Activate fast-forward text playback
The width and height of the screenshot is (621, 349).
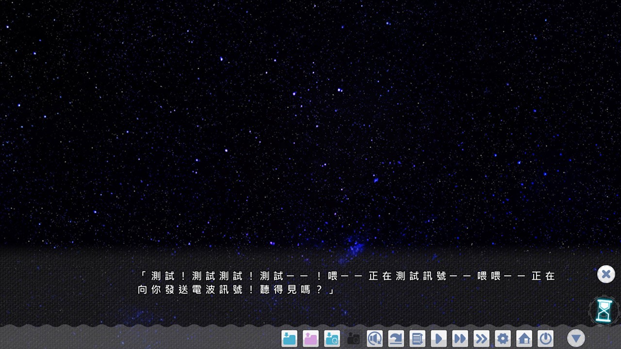coord(459,339)
